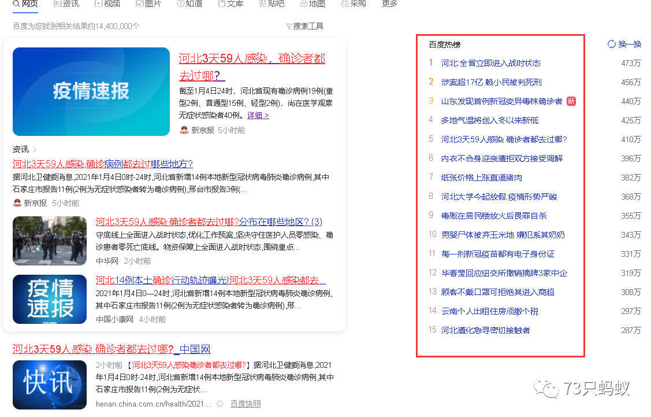Expand the 资讯 section arrow
Viewport: 651px width, 417px height.
pos(35,149)
